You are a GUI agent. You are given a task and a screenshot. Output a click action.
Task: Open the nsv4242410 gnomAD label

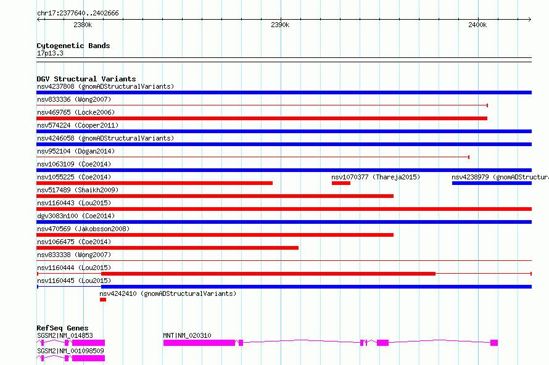pos(168,293)
